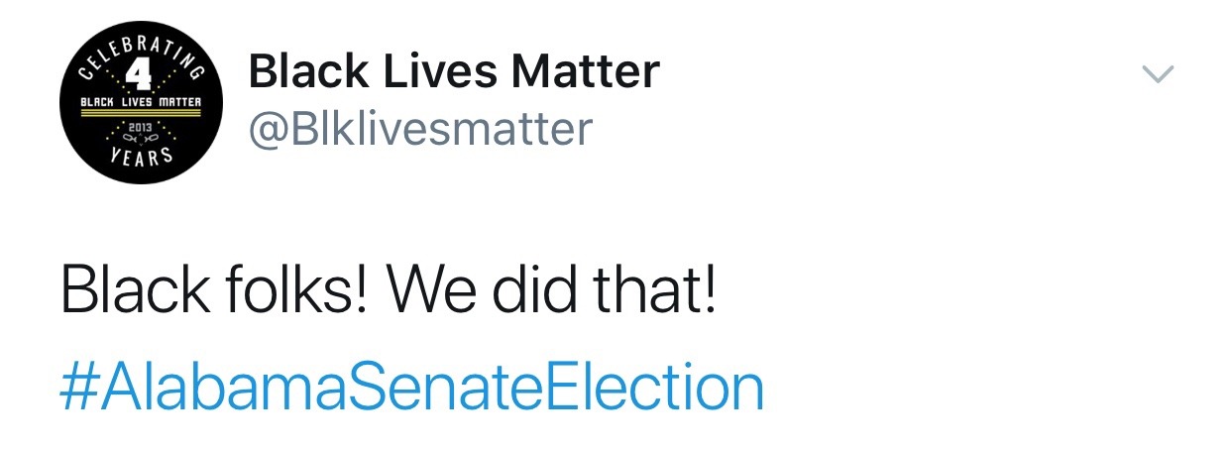Open the tweet options chevron menu

tap(1157, 74)
